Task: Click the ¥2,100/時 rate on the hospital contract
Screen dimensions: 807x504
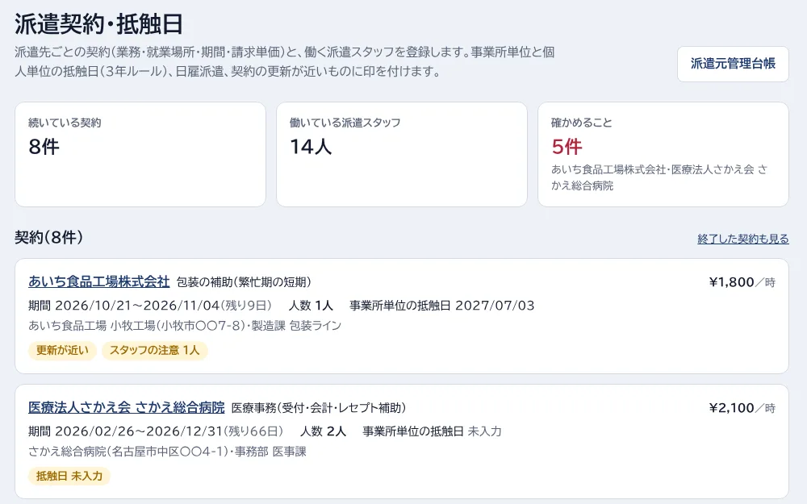Action: [742, 408]
